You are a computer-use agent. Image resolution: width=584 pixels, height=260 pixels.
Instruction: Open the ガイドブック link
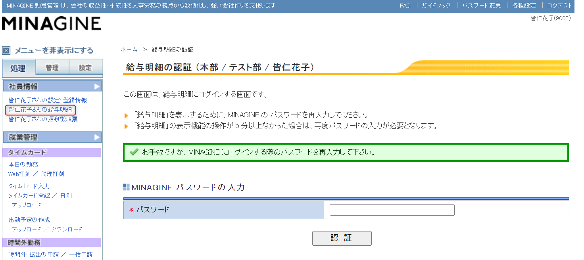tap(436, 6)
